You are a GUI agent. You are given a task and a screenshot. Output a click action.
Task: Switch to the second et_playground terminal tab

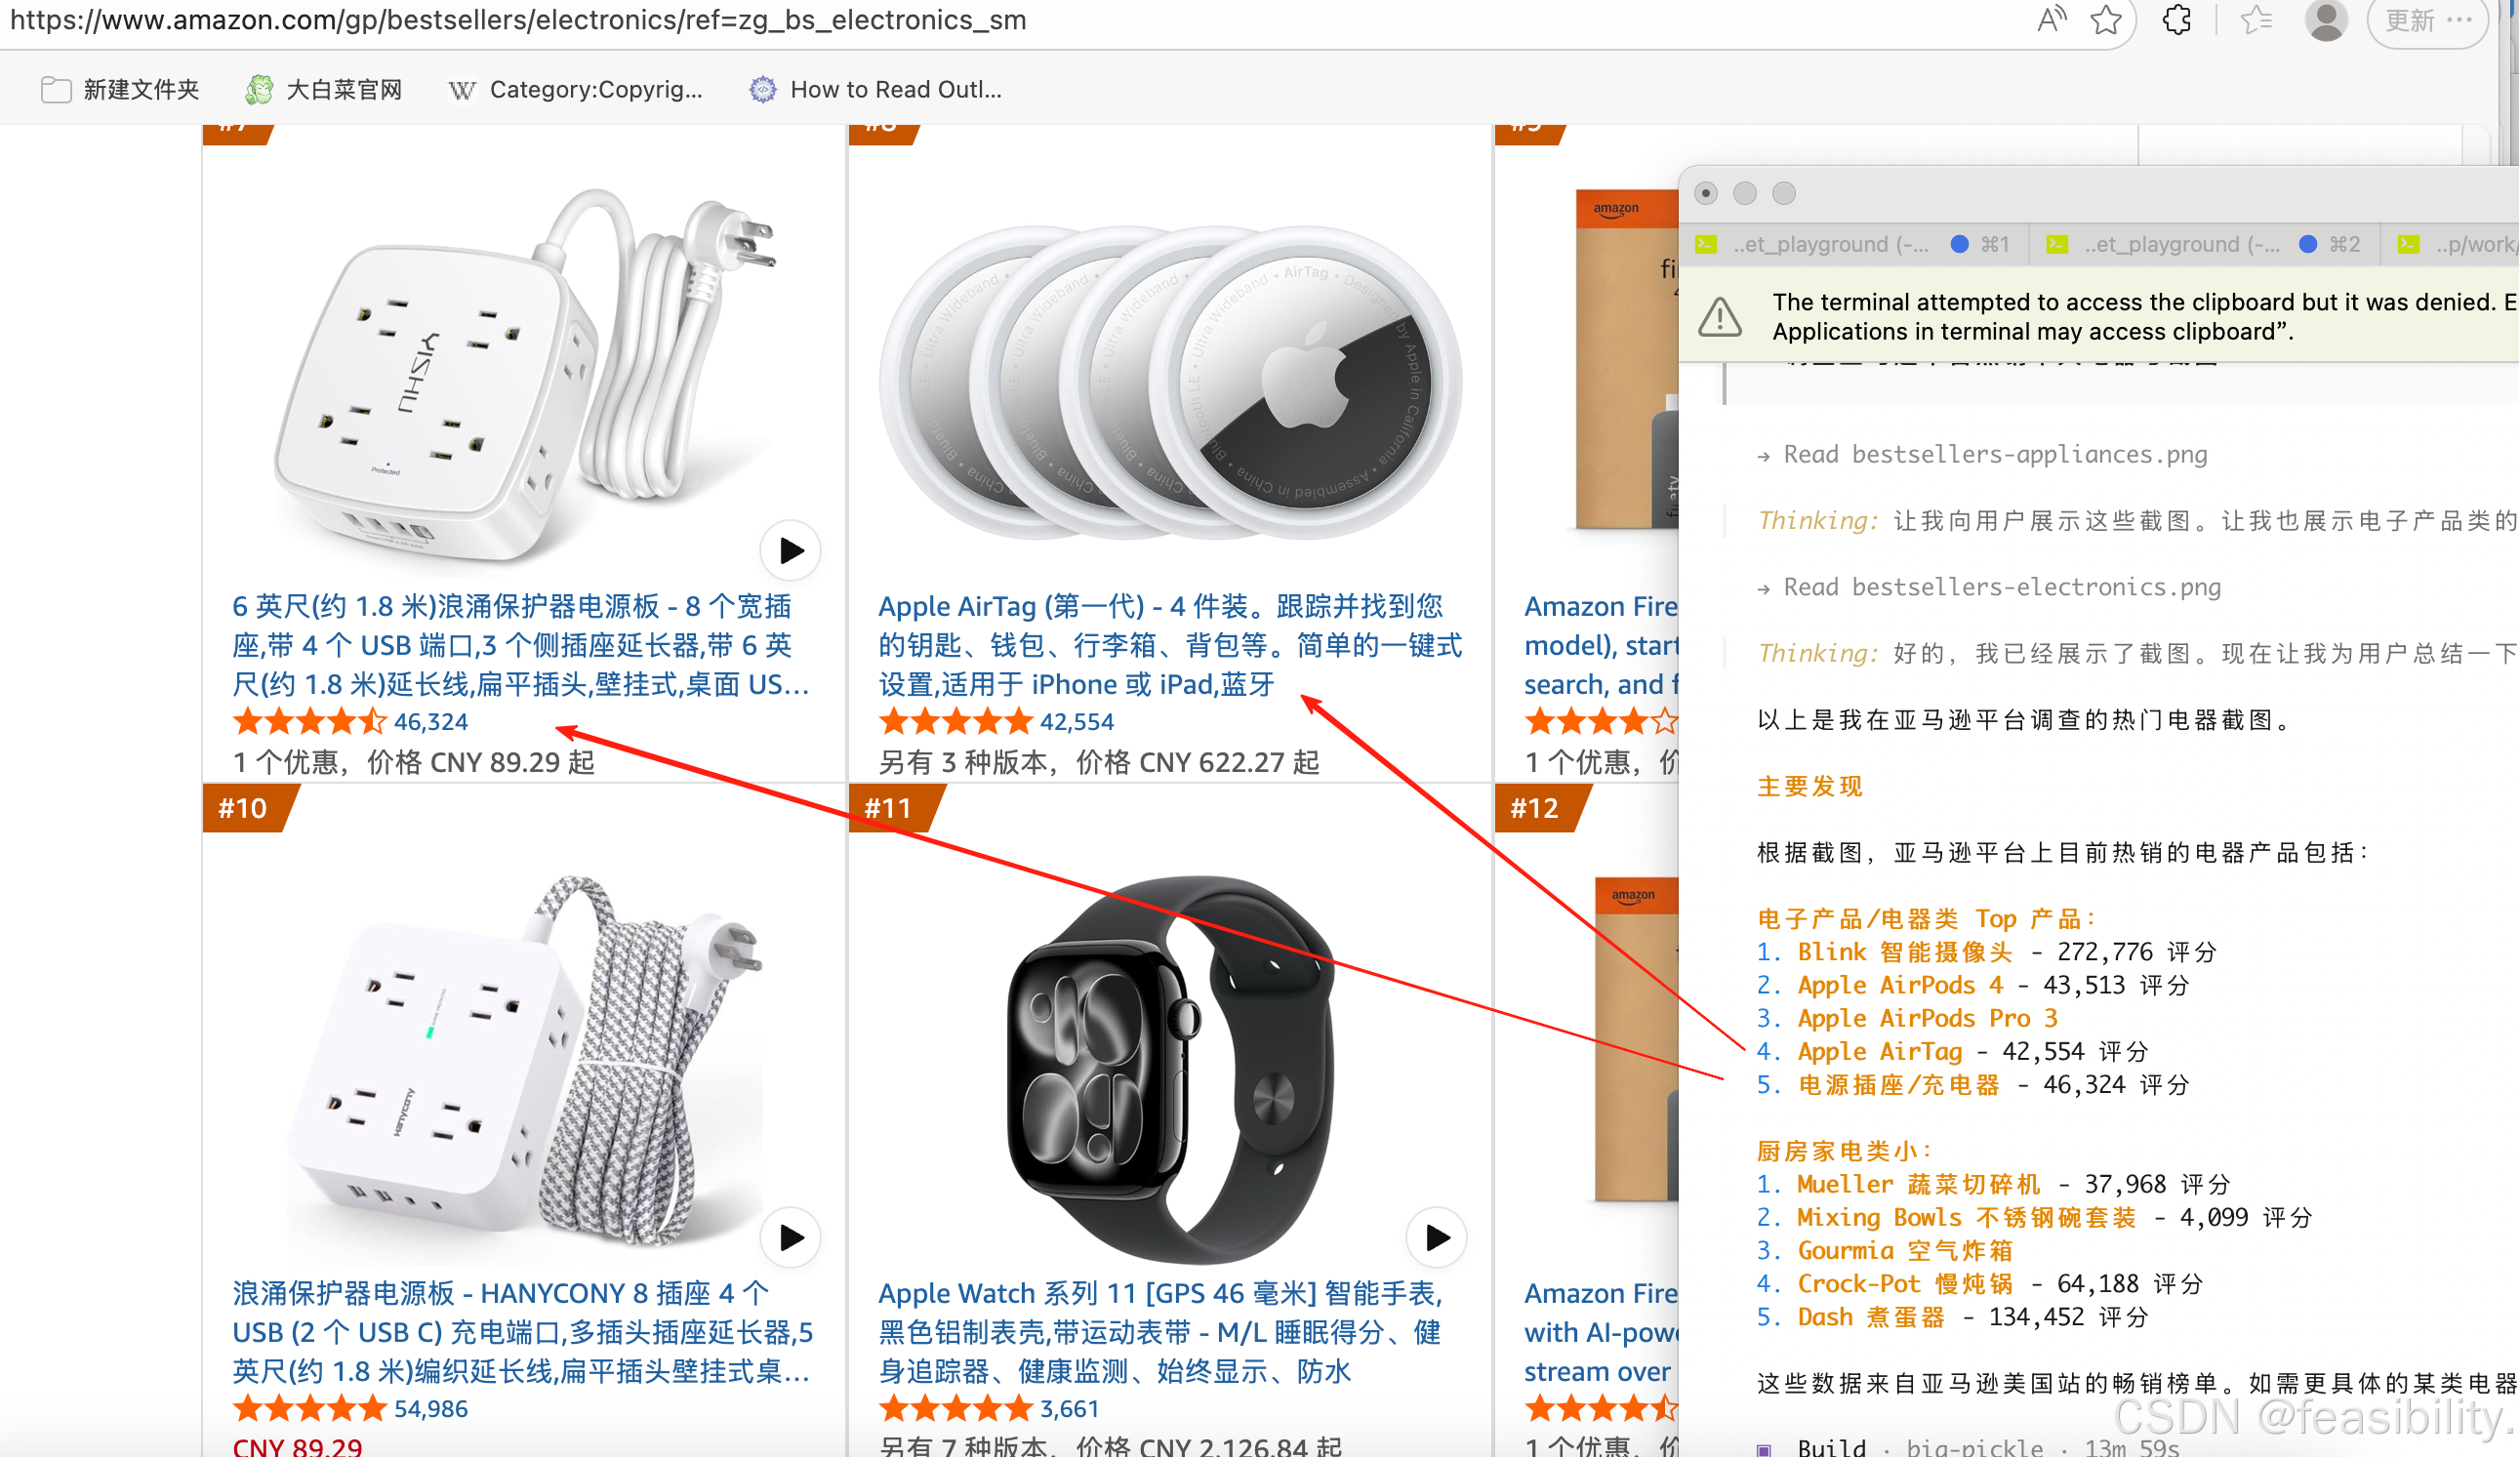(2203, 244)
